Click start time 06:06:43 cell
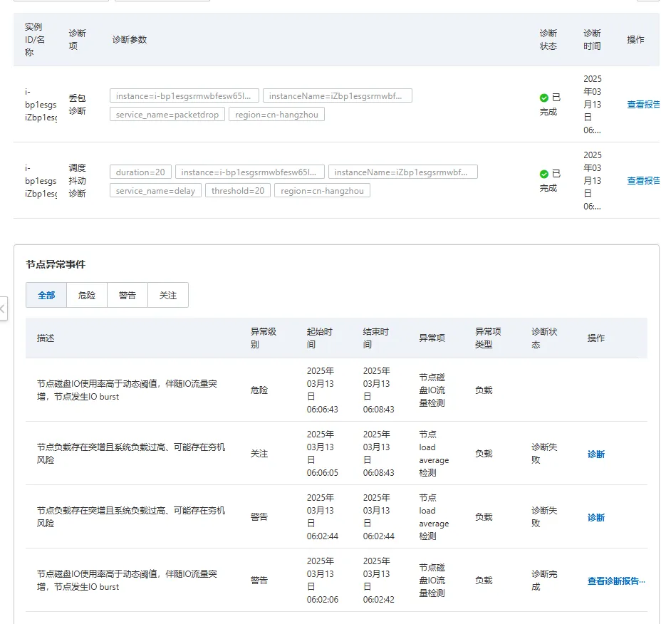The image size is (661, 624). pyautogui.click(x=322, y=390)
